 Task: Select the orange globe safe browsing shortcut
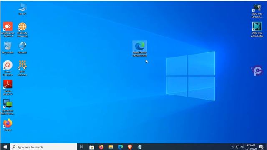[x=22, y=30]
